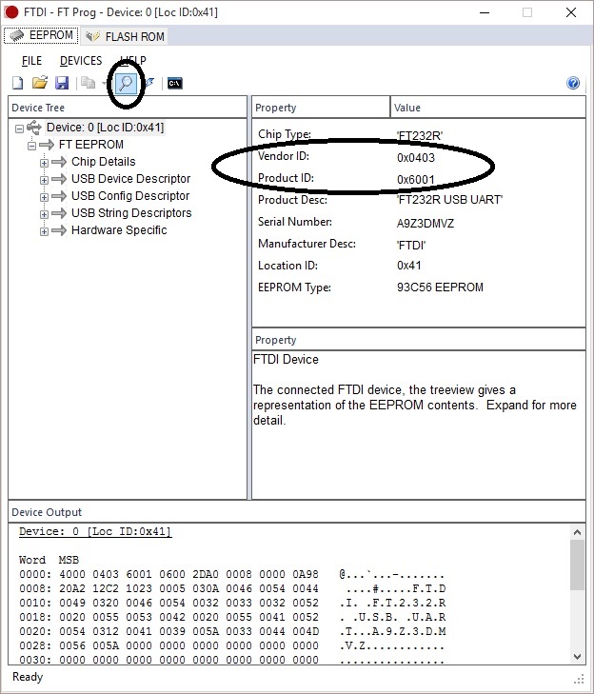Minimize the FT Prog window
Screen dimensions: 594x694
(x=485, y=12)
